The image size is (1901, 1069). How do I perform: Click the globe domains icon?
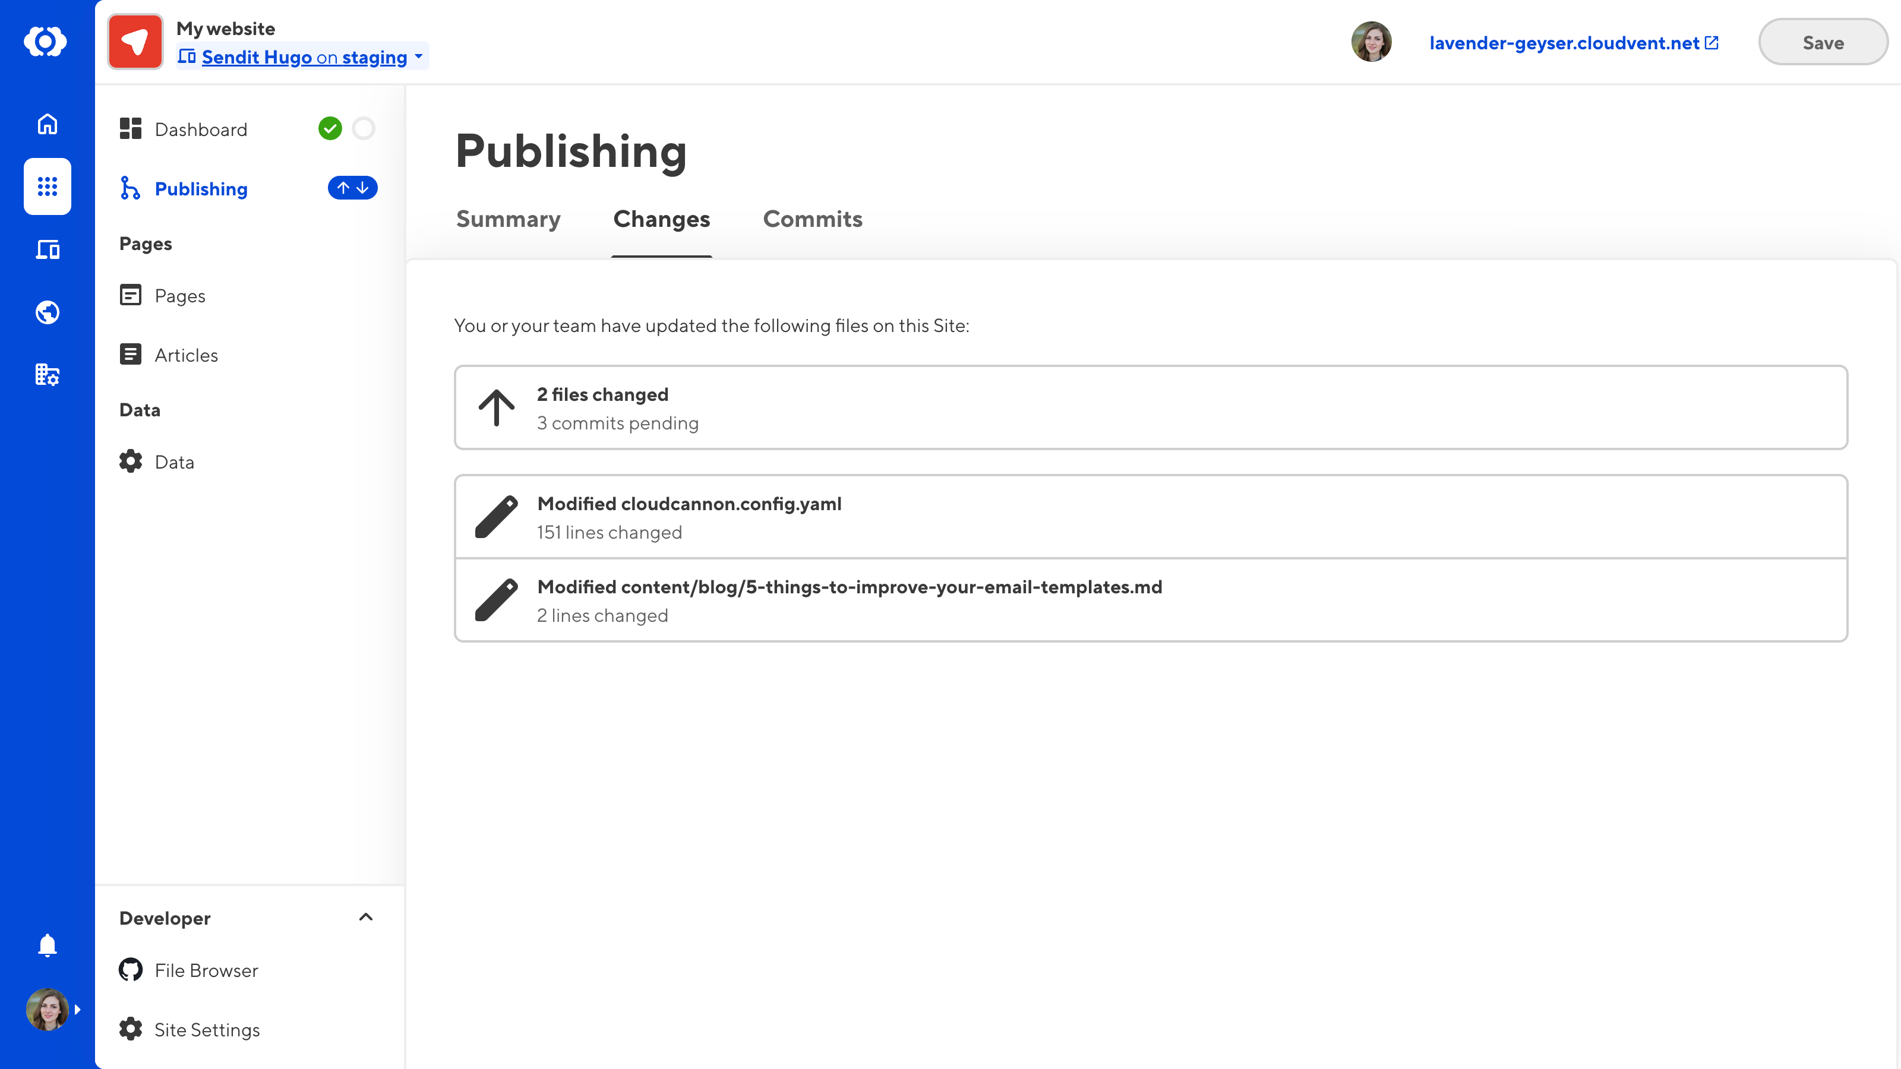tap(48, 312)
